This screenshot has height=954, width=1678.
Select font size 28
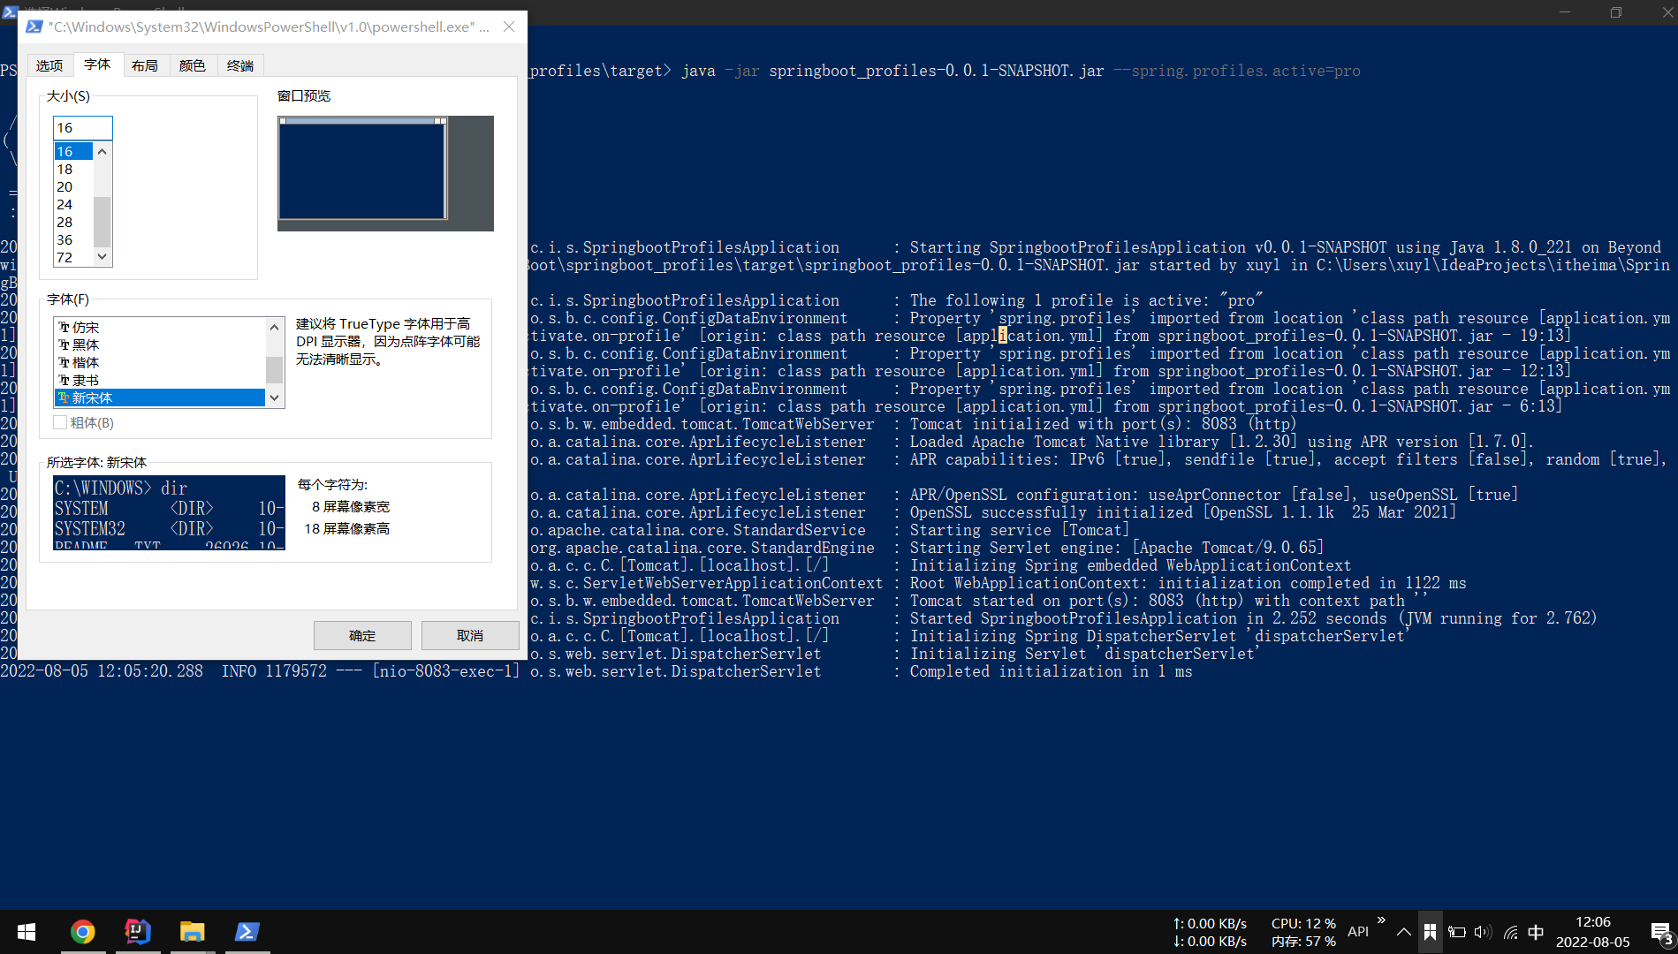click(x=73, y=223)
